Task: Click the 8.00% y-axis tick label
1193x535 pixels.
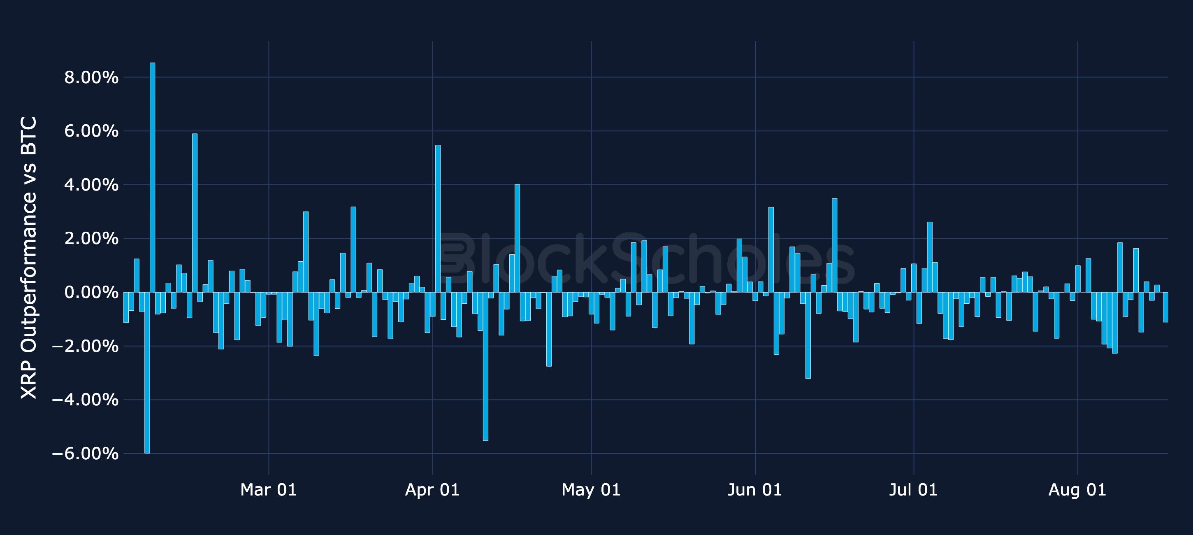Action: 91,77
